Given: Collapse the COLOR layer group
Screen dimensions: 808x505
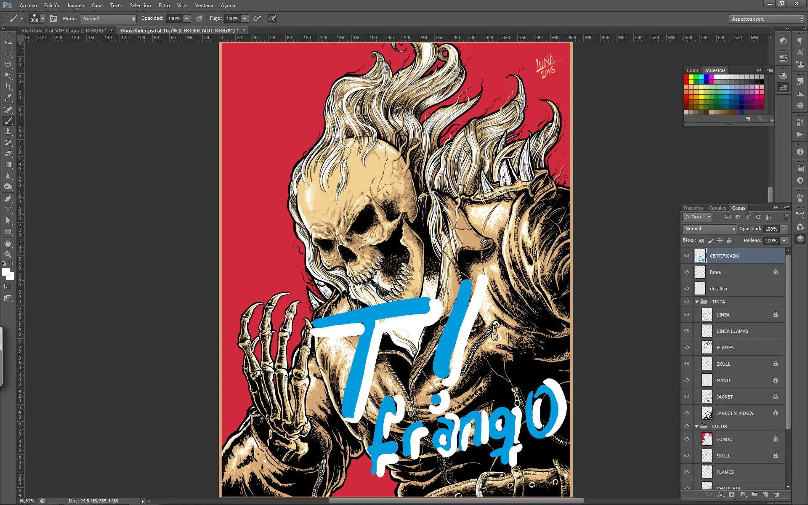Looking at the screenshot, I should click(696, 426).
